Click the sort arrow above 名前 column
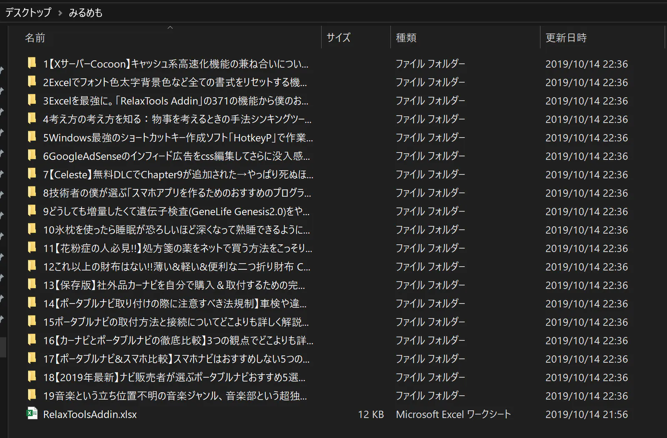 pyautogui.click(x=170, y=27)
